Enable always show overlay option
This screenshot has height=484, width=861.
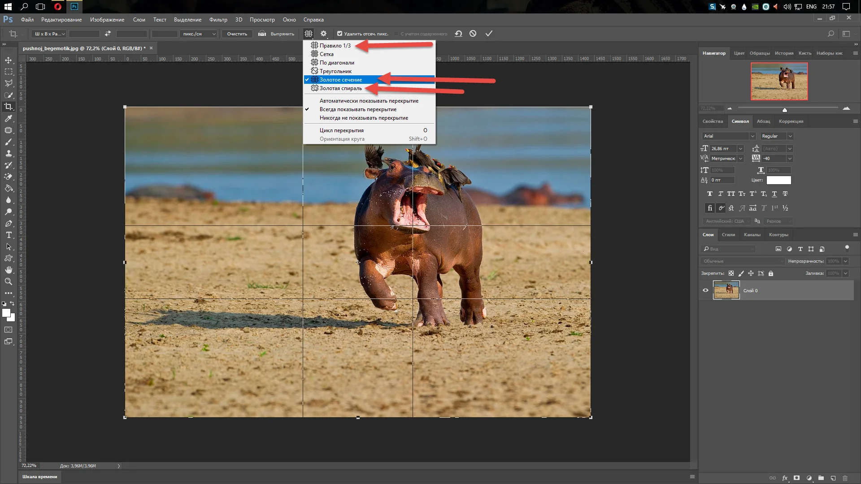coord(358,109)
